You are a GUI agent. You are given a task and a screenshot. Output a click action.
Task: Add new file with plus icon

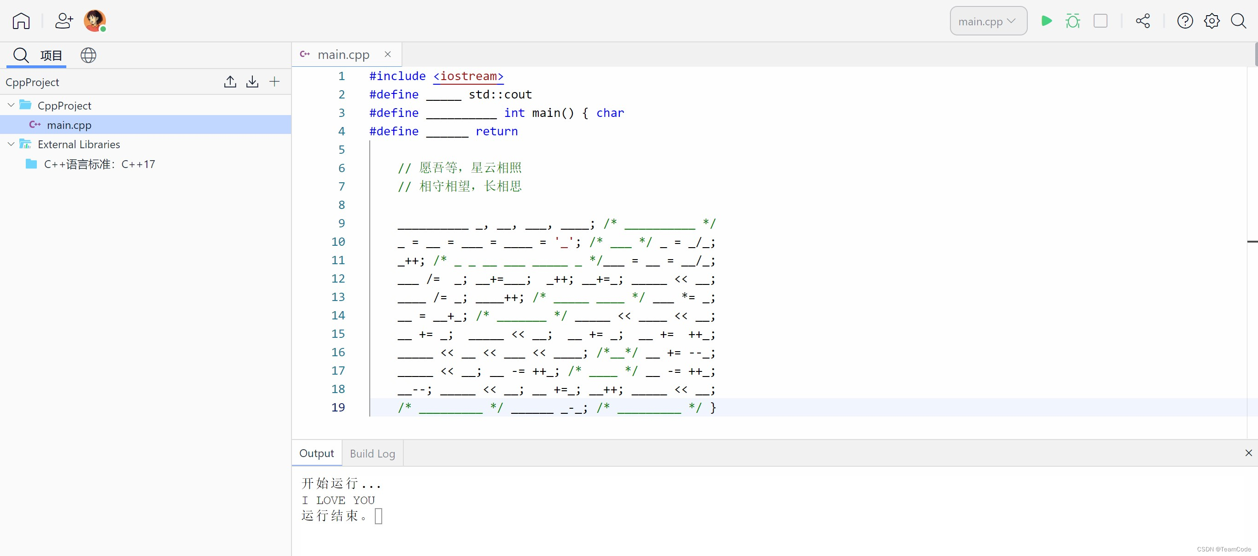point(274,82)
